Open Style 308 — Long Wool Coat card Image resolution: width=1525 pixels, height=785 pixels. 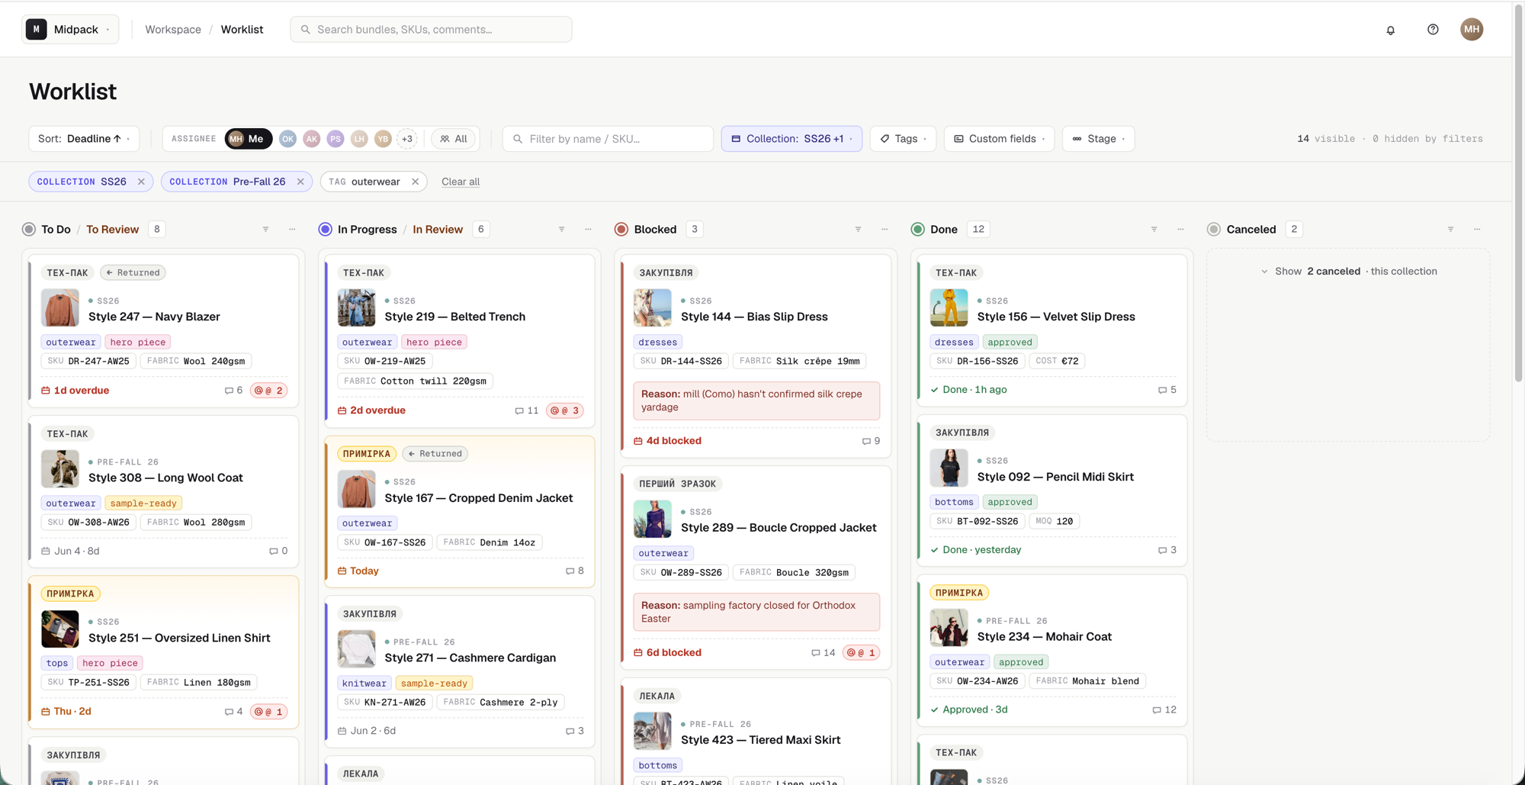163,491
